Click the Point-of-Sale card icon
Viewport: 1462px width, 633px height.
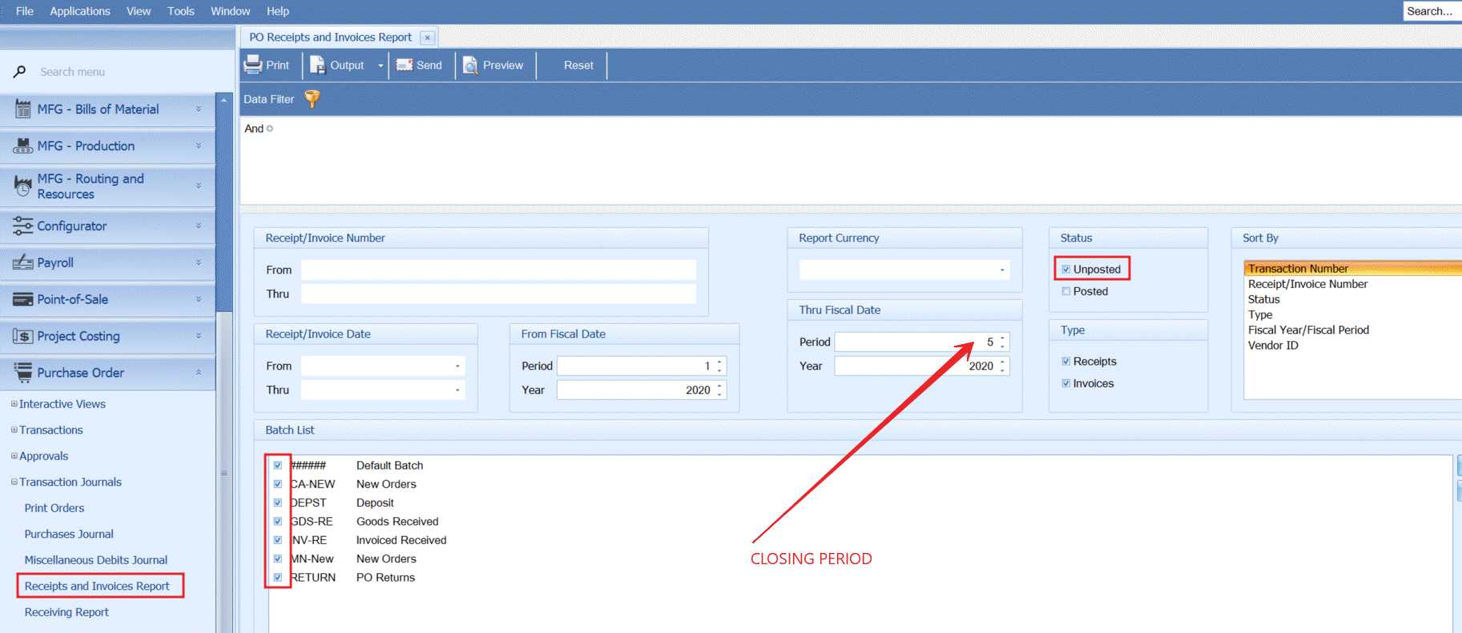[x=22, y=299]
